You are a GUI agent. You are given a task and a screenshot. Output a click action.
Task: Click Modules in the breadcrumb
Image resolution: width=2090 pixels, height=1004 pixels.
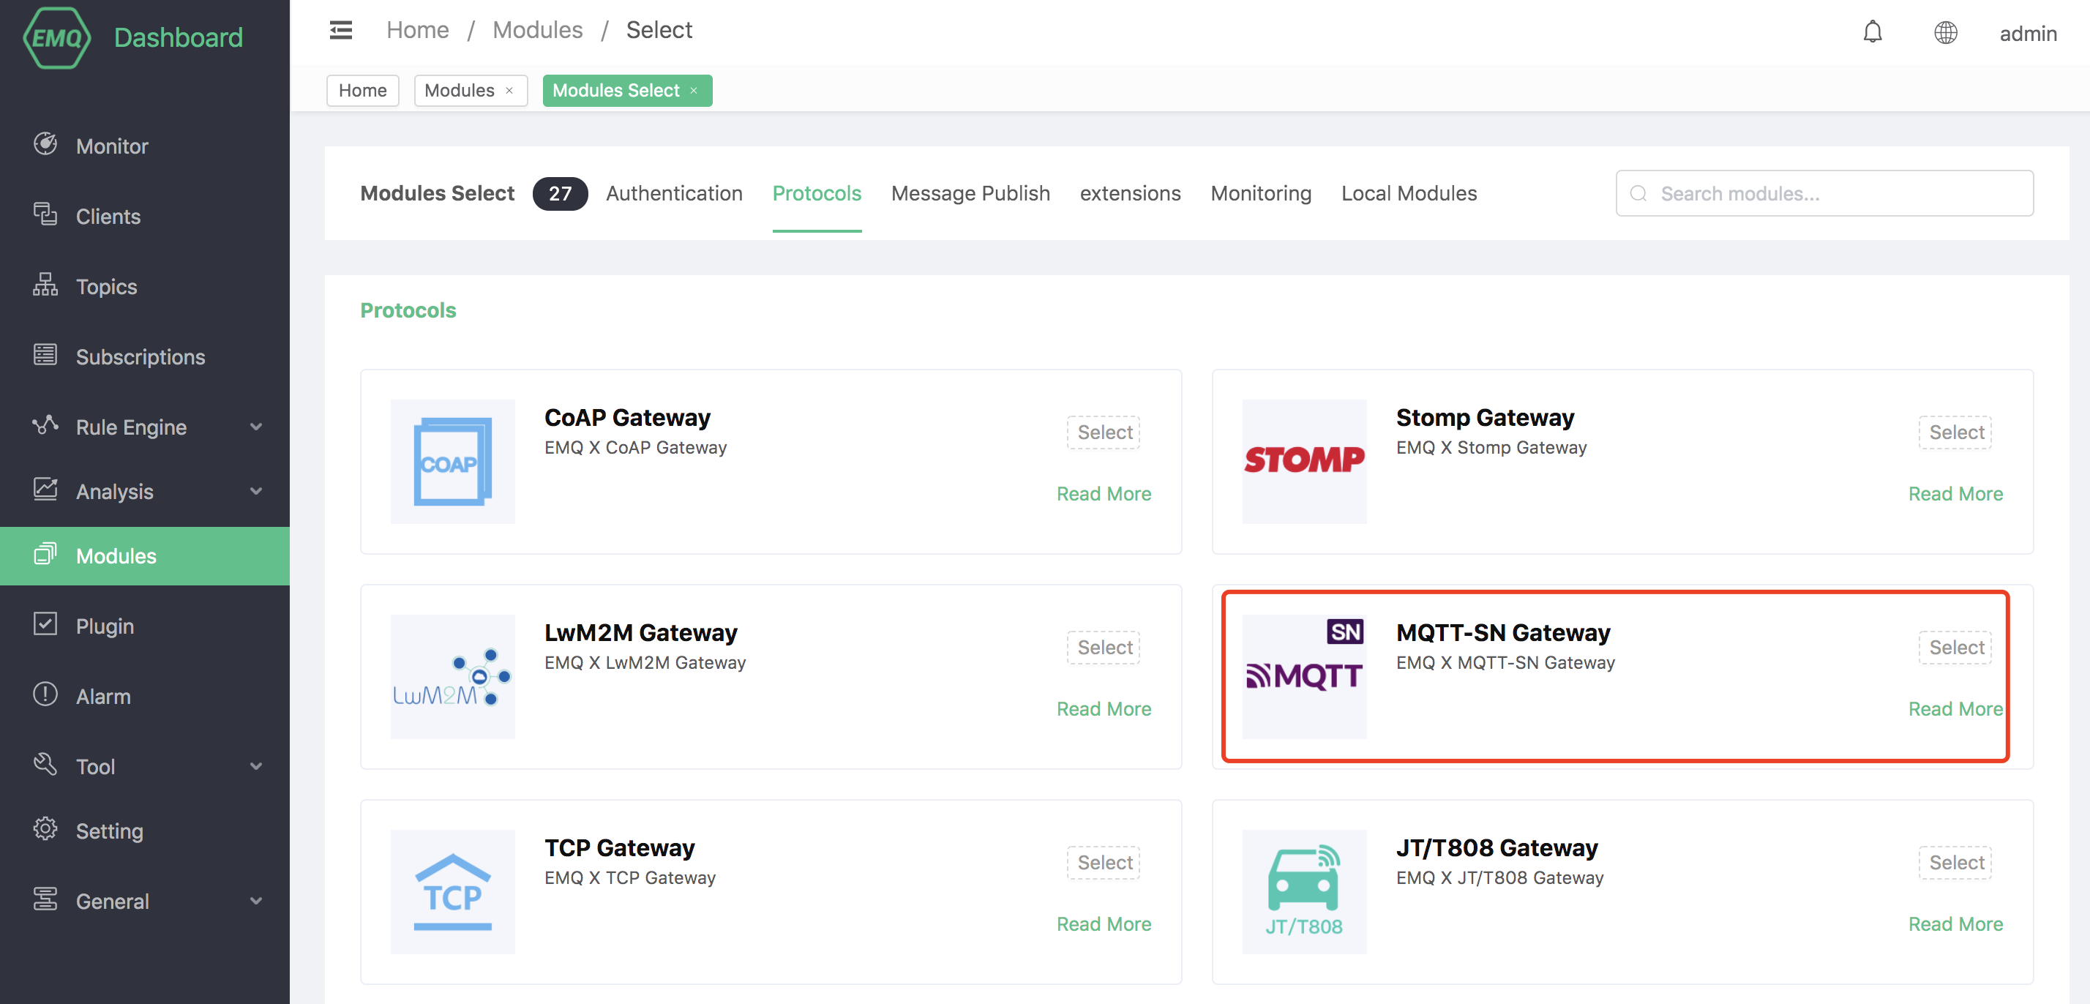pos(538,30)
